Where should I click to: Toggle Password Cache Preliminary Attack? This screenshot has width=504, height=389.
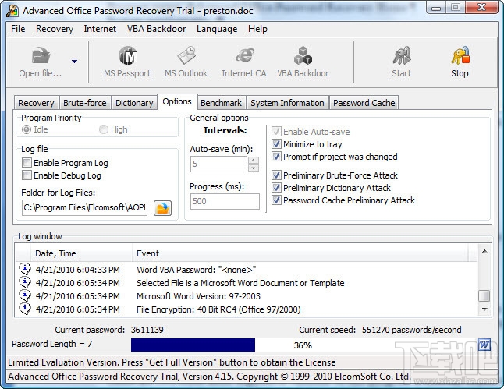pyautogui.click(x=276, y=200)
